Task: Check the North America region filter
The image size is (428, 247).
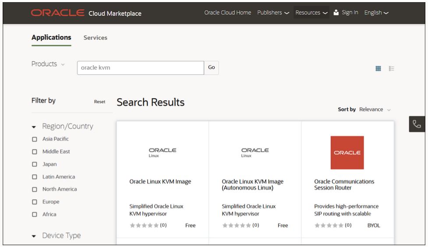Action: pos(35,190)
